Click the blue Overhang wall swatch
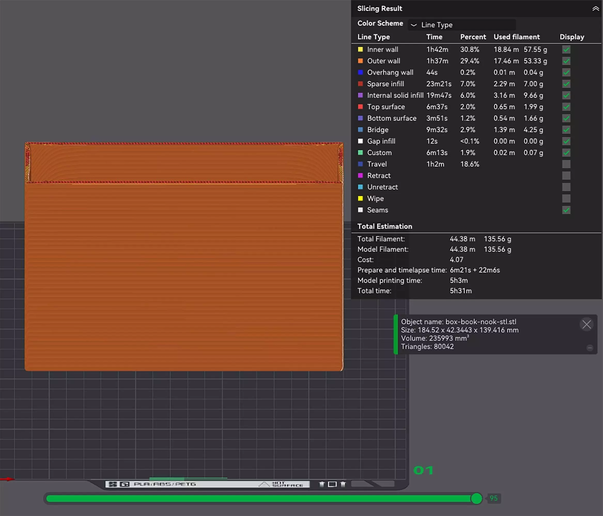603x516 pixels. pos(360,72)
